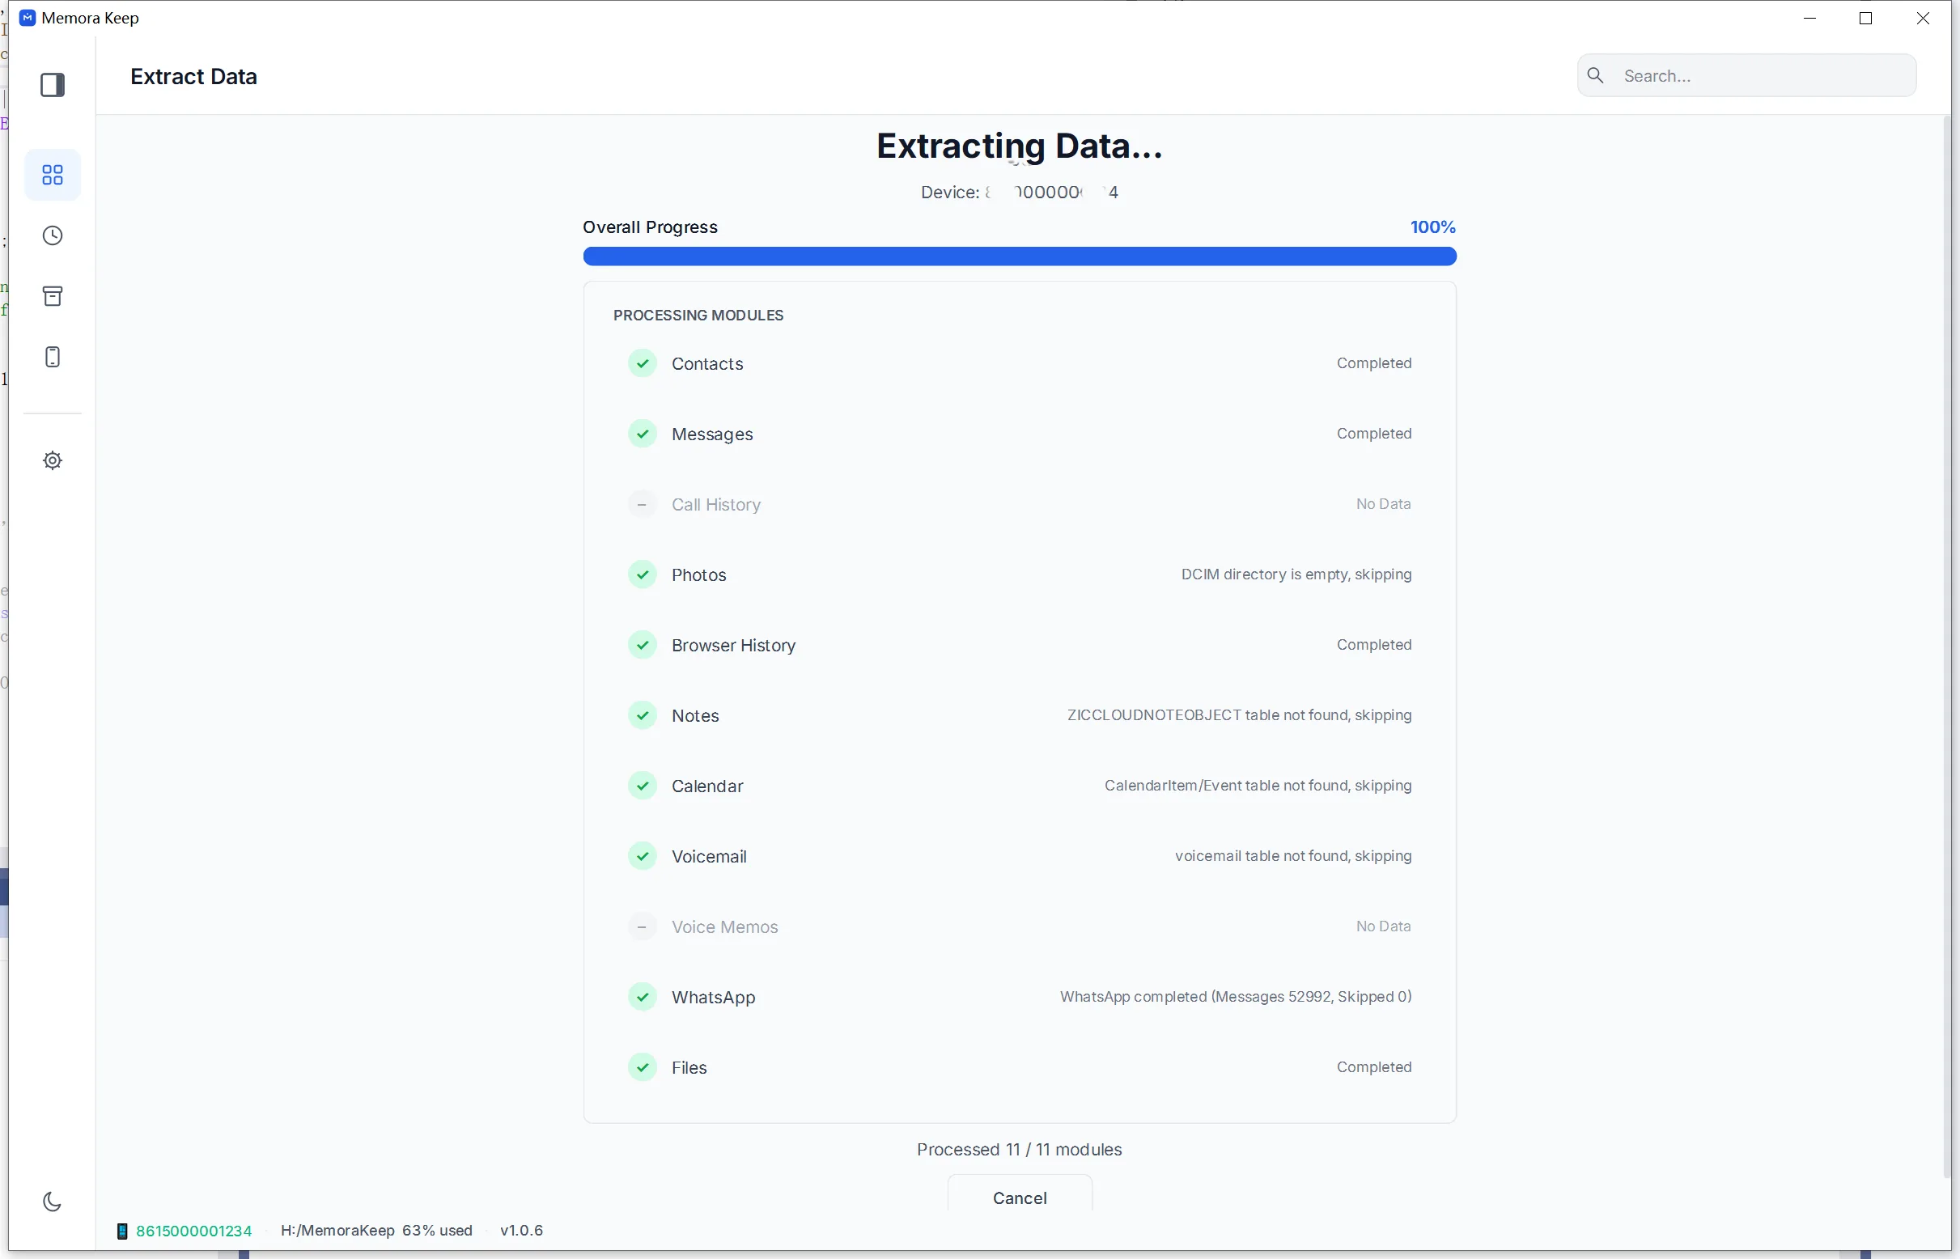
Task: Toggle dark mode moon icon
Action: tap(53, 1201)
